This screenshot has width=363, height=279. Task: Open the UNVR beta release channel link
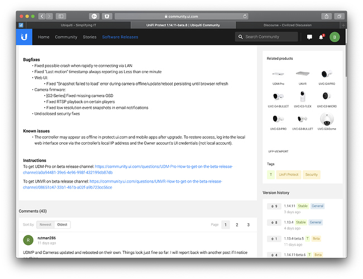click(122, 184)
